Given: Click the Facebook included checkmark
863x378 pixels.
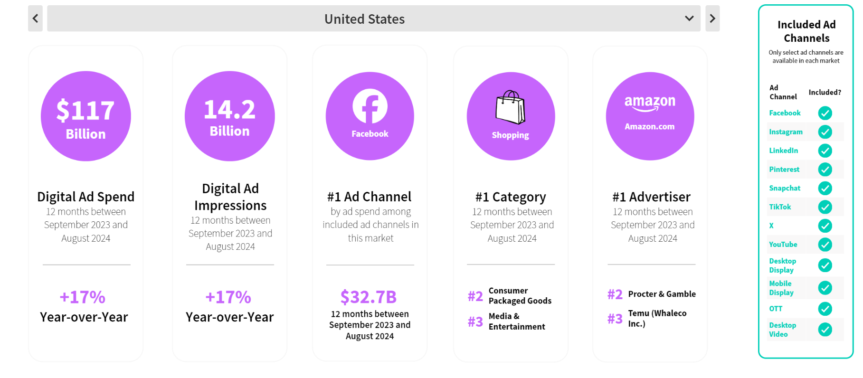Looking at the screenshot, I should 825,113.
